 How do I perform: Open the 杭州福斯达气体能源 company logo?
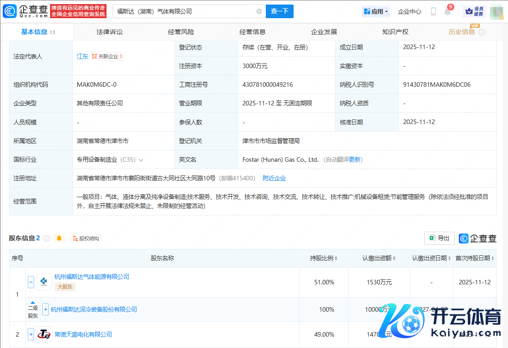(x=44, y=282)
